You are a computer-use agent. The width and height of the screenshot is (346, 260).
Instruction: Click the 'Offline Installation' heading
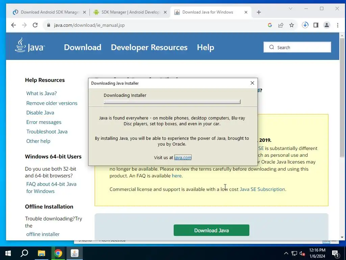point(49,207)
